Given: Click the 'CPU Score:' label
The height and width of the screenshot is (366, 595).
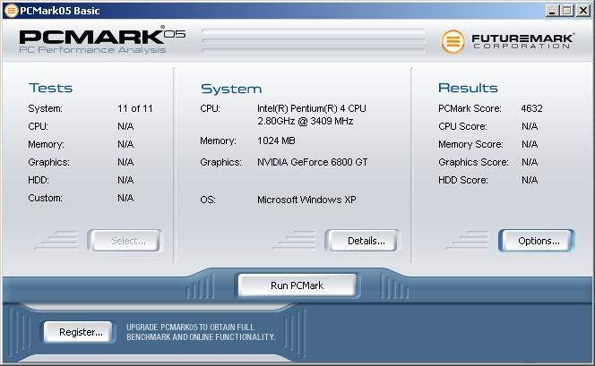Looking at the screenshot, I should (x=462, y=126).
